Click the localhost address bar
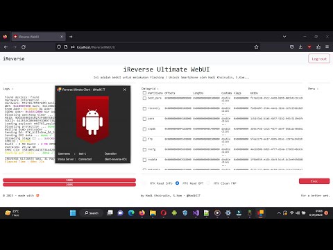Image resolution: width=333 pixels, height=250 pixels. pyautogui.click(x=157, y=47)
